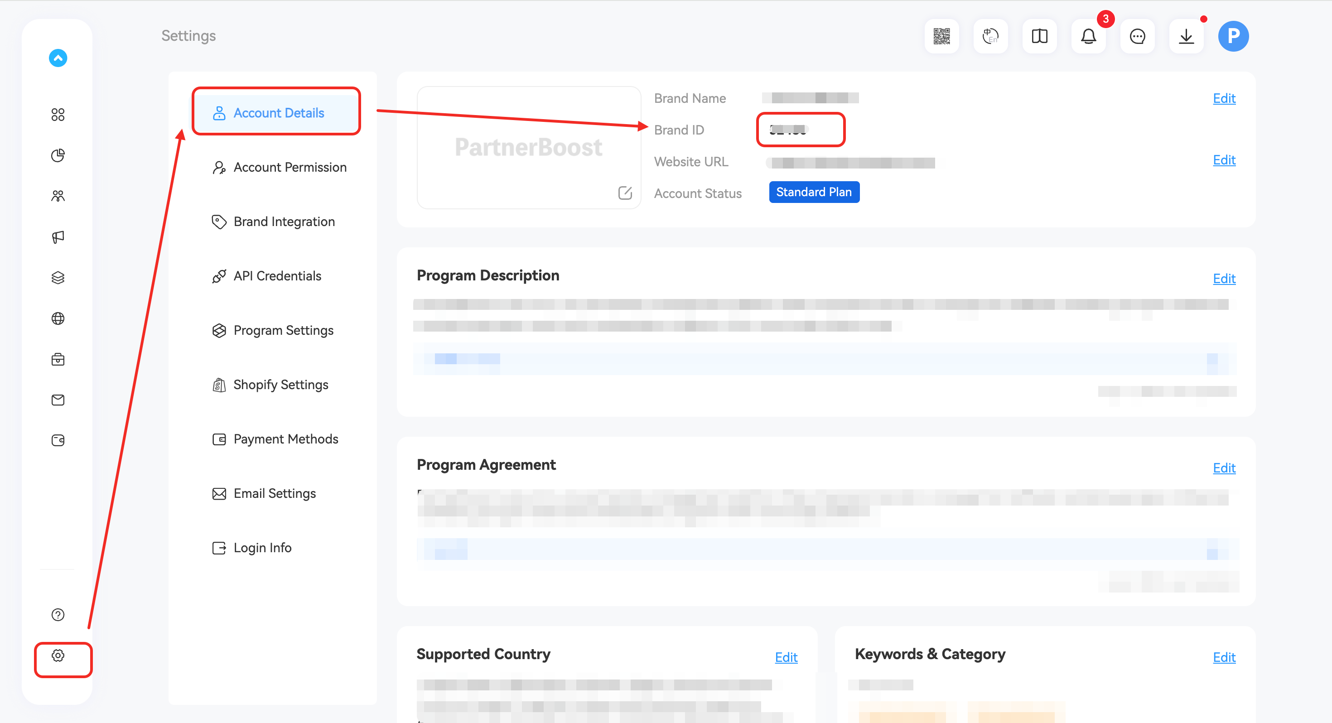
Task: Open the profile avatar menu
Action: 1233,36
